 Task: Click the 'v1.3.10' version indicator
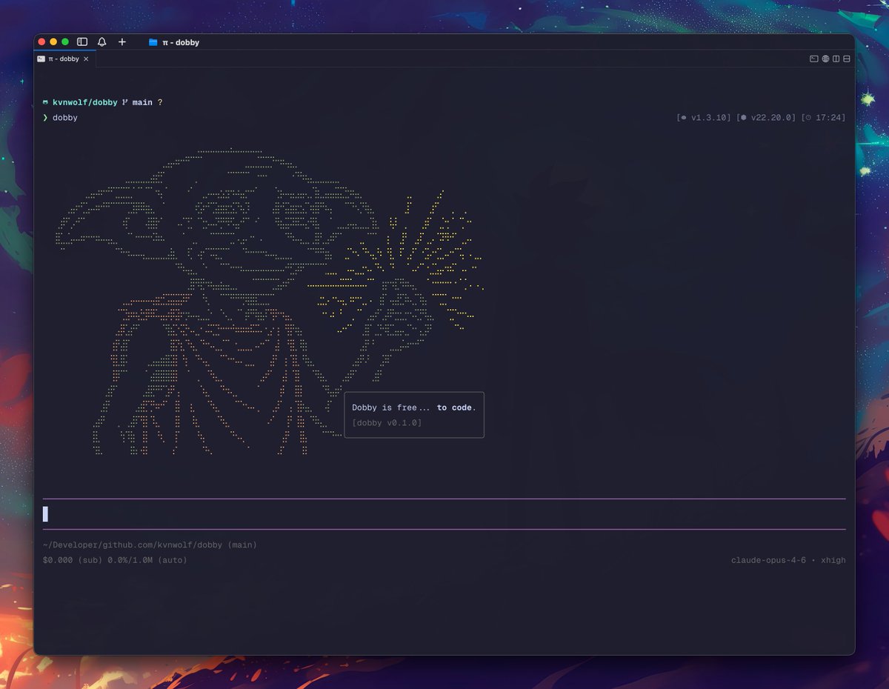[x=705, y=118]
